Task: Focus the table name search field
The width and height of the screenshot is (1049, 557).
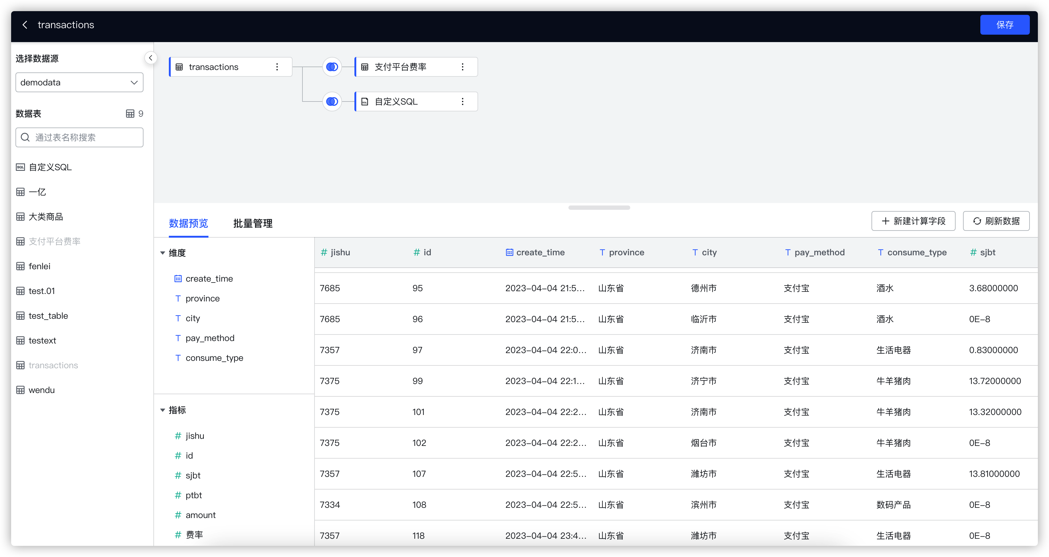Action: point(79,137)
